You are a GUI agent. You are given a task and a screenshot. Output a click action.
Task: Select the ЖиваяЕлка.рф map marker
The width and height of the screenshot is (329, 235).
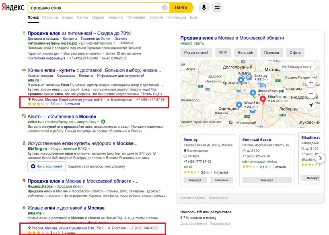click(253, 92)
